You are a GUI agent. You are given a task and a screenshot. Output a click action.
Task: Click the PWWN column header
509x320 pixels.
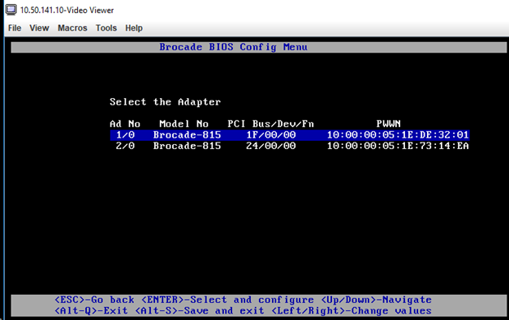388,124
